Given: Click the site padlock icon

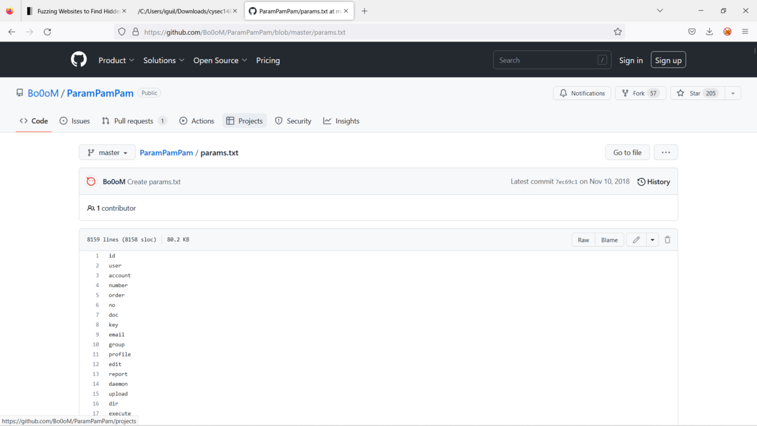Looking at the screenshot, I should click(x=135, y=32).
